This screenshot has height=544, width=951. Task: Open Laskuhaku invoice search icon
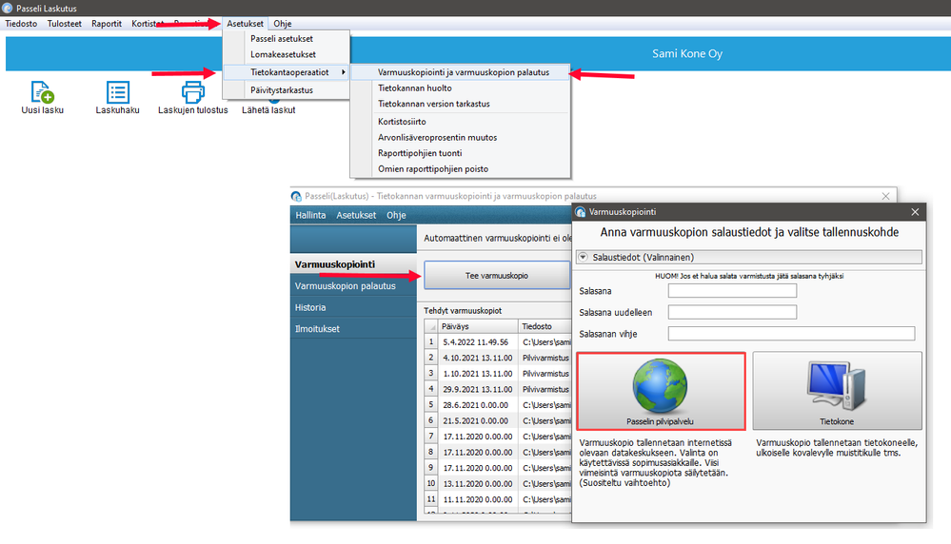pyautogui.click(x=118, y=92)
